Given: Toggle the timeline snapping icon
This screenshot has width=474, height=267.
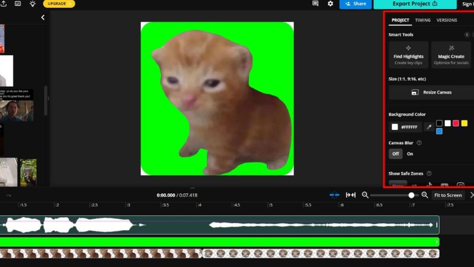Looking at the screenshot, I should pyautogui.click(x=334, y=195).
